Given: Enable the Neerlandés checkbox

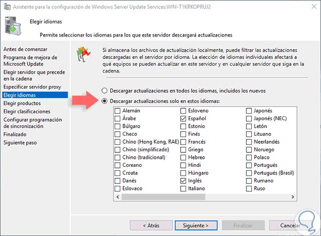Looking at the screenshot, I should click(x=249, y=142).
